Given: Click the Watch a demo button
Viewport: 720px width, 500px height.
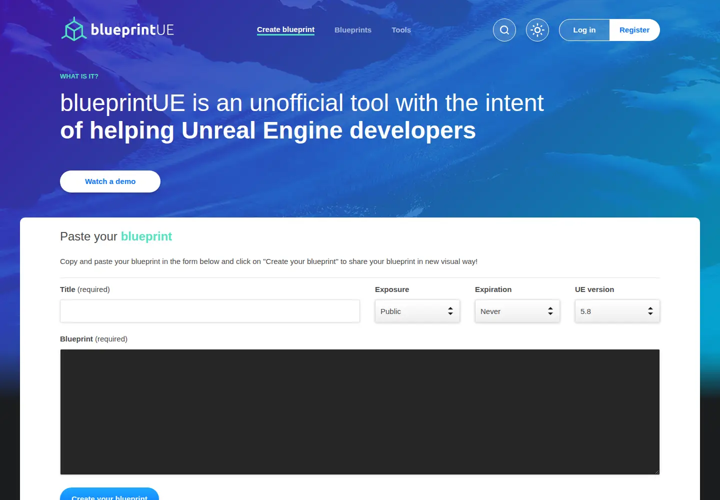Looking at the screenshot, I should [110, 181].
